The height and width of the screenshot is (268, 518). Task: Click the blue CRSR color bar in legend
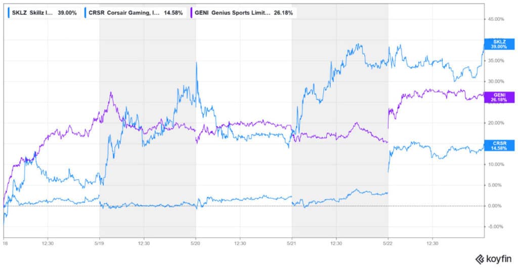(x=85, y=13)
